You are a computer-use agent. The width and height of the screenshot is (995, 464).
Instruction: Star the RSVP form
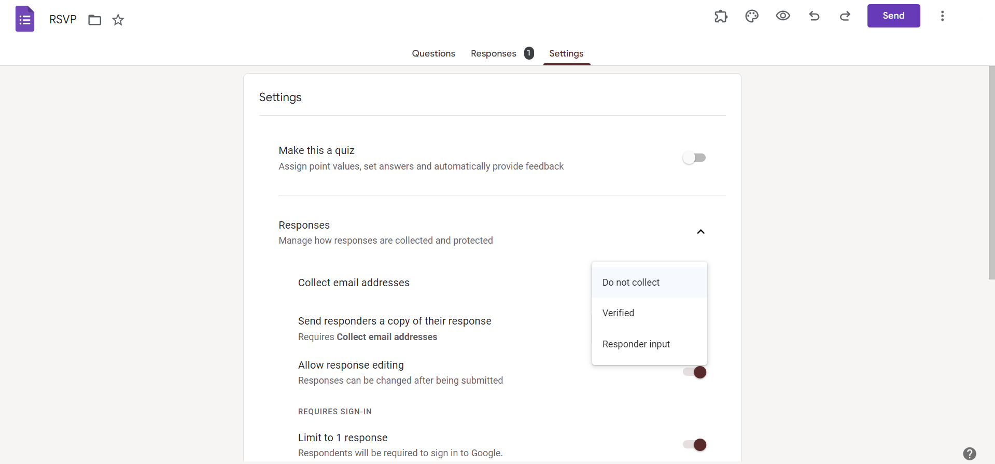coord(118,20)
